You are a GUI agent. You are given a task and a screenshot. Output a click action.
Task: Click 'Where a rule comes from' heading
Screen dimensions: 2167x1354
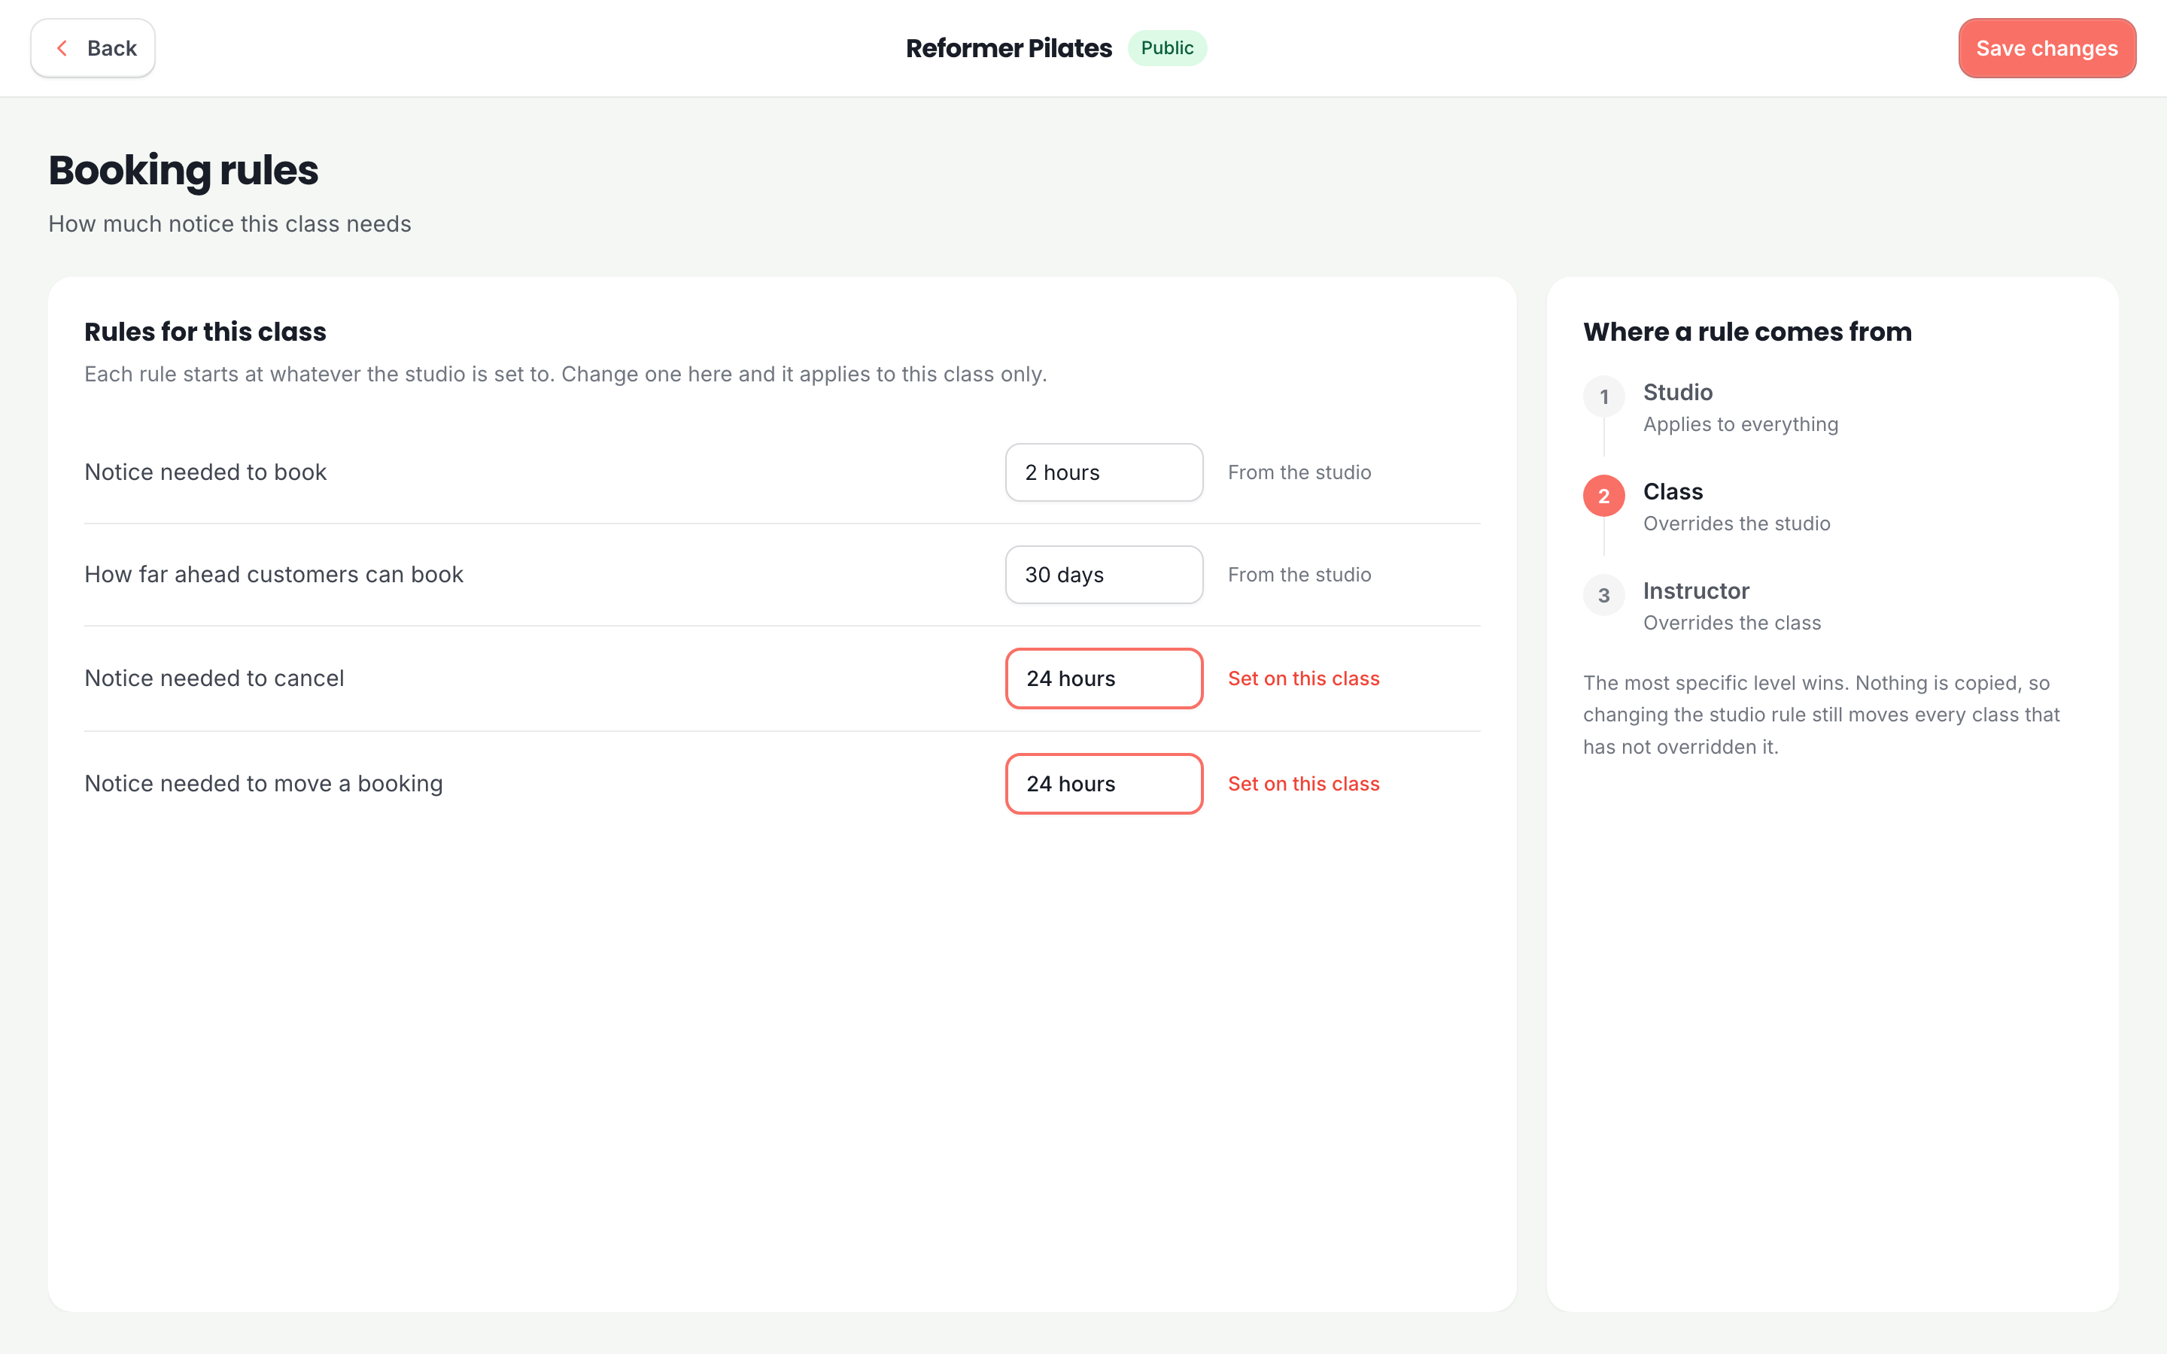tap(1747, 331)
